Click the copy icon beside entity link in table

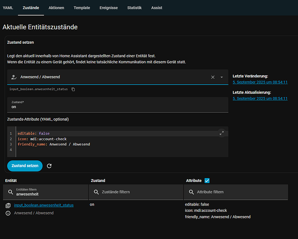pos(8,205)
